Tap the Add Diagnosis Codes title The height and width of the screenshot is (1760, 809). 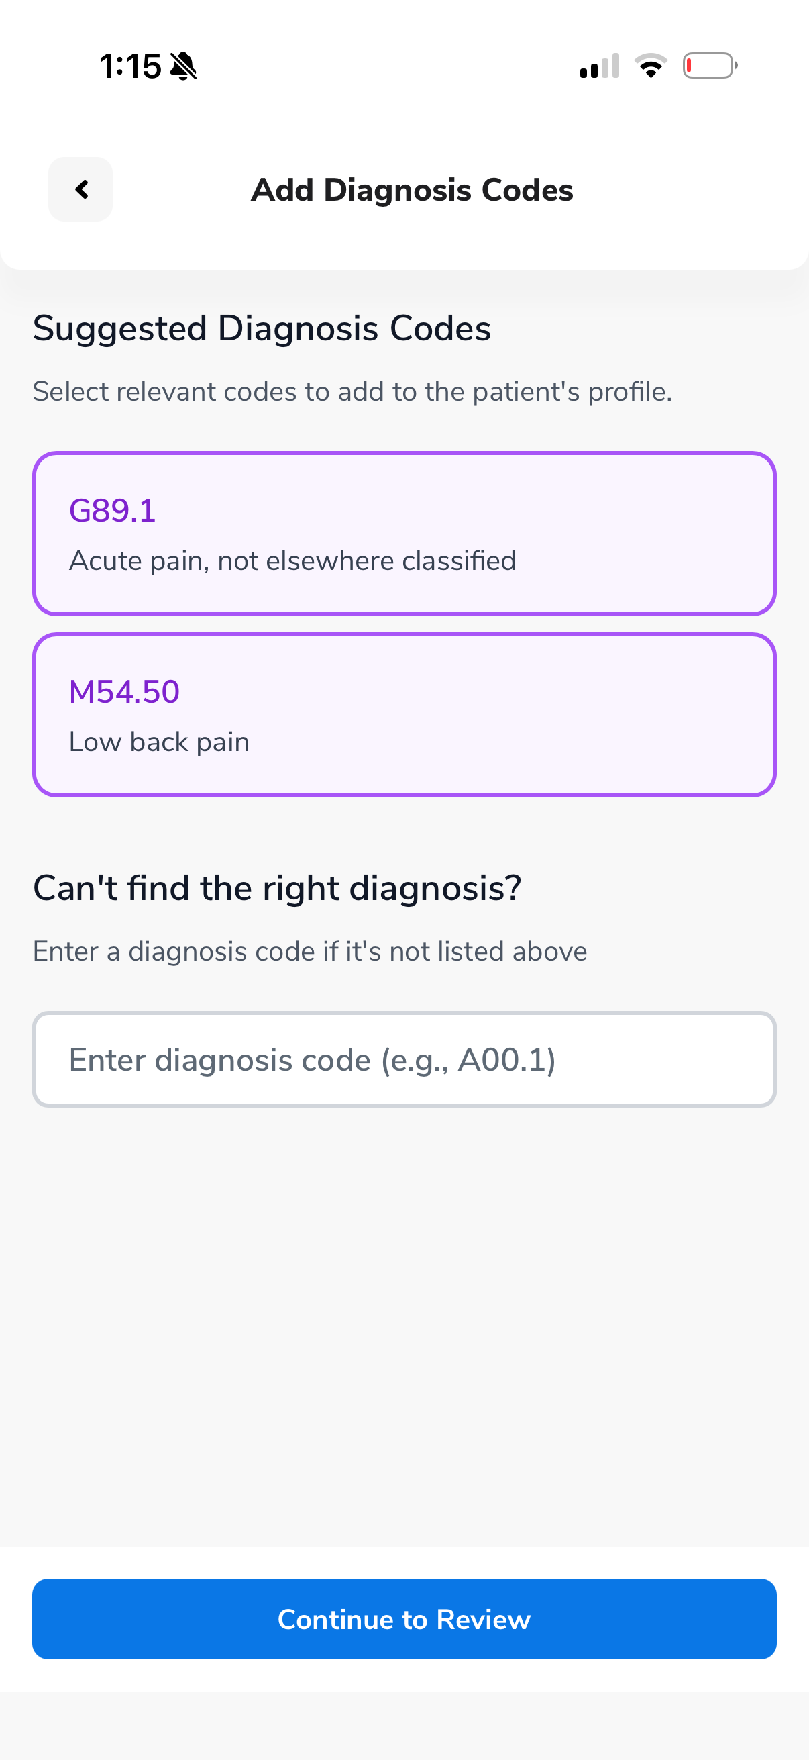point(412,190)
